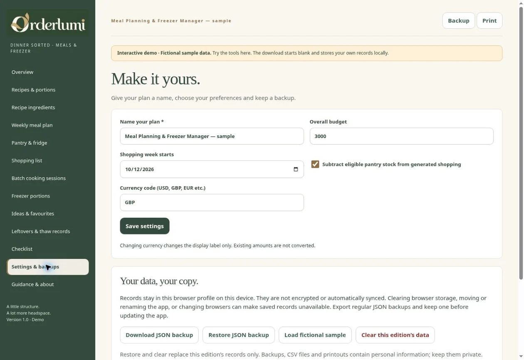Open the Overview page

[x=47, y=72]
